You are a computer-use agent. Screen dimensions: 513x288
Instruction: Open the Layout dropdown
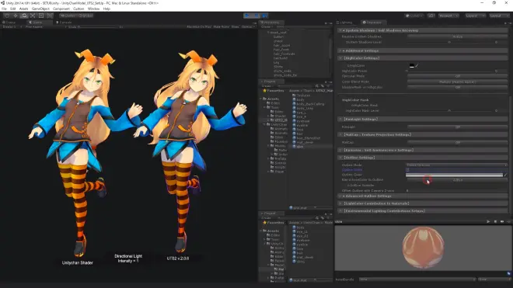click(499, 16)
